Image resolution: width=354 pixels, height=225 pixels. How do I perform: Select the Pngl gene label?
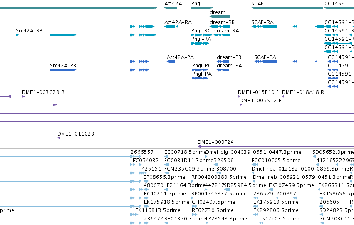click(196, 4)
